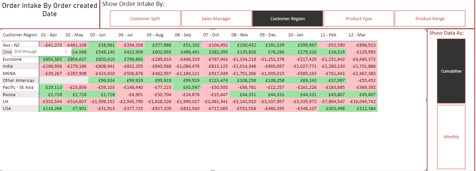Image resolution: width=476 pixels, height=171 pixels.
Task: Select the Product Range button
Action: pyautogui.click(x=430, y=18)
